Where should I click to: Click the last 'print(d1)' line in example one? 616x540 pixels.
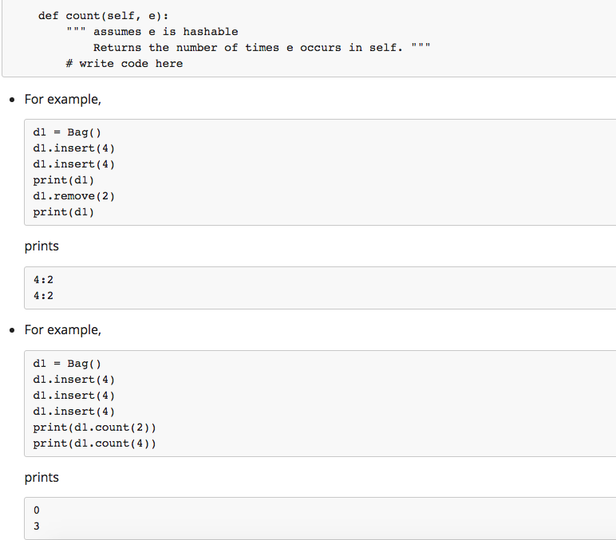click(x=64, y=212)
